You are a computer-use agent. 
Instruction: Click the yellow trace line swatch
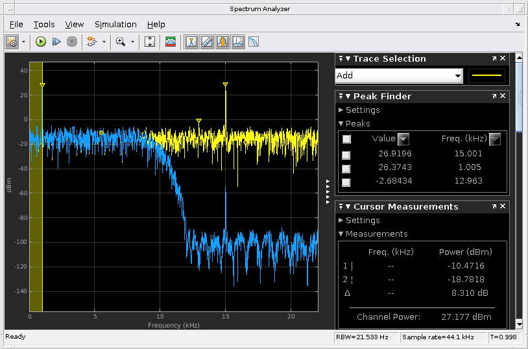[486, 76]
